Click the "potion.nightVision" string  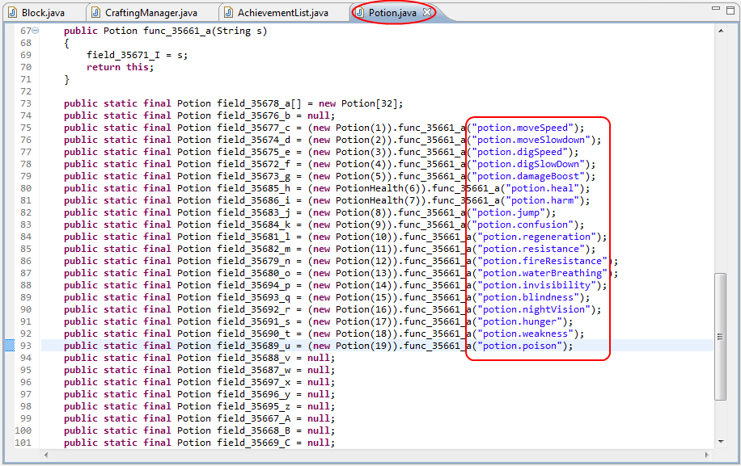coord(534,309)
